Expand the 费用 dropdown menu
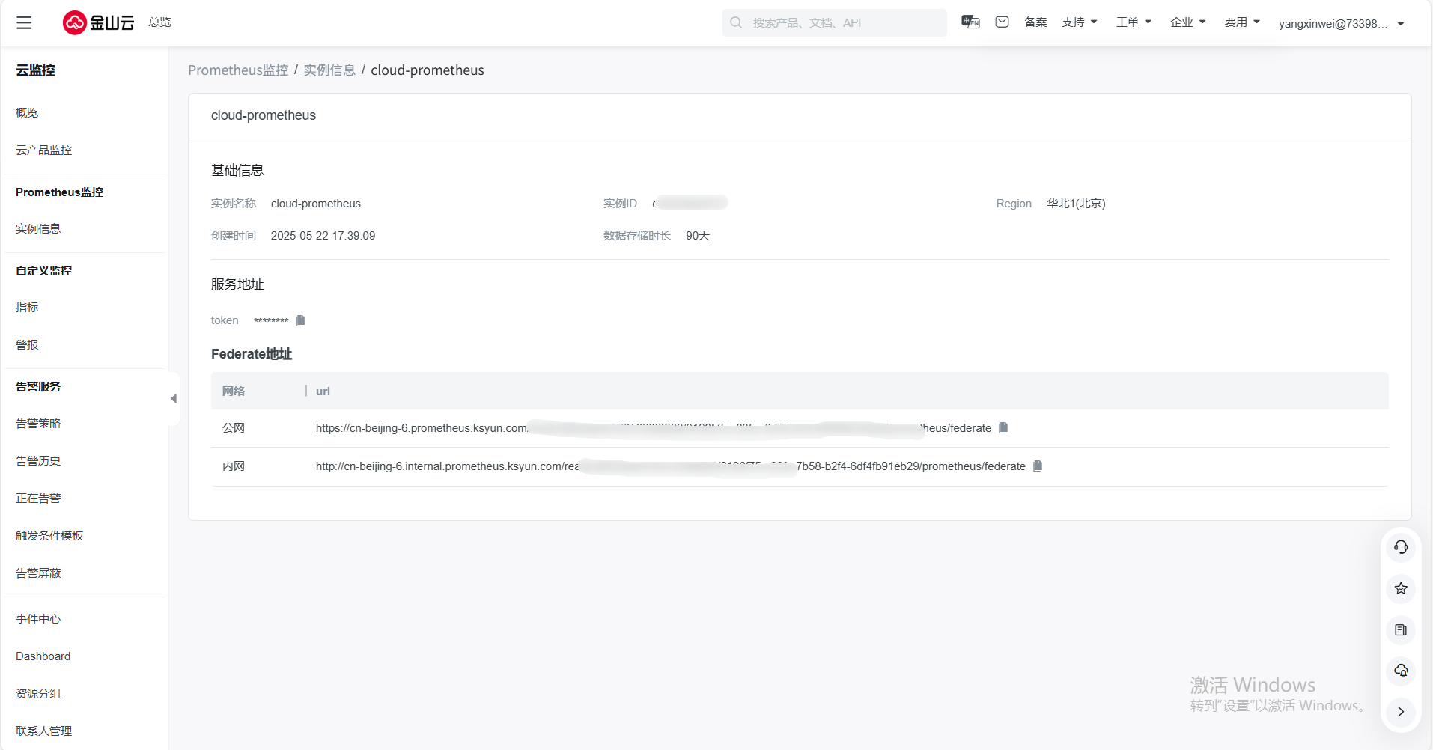 pos(1242,22)
